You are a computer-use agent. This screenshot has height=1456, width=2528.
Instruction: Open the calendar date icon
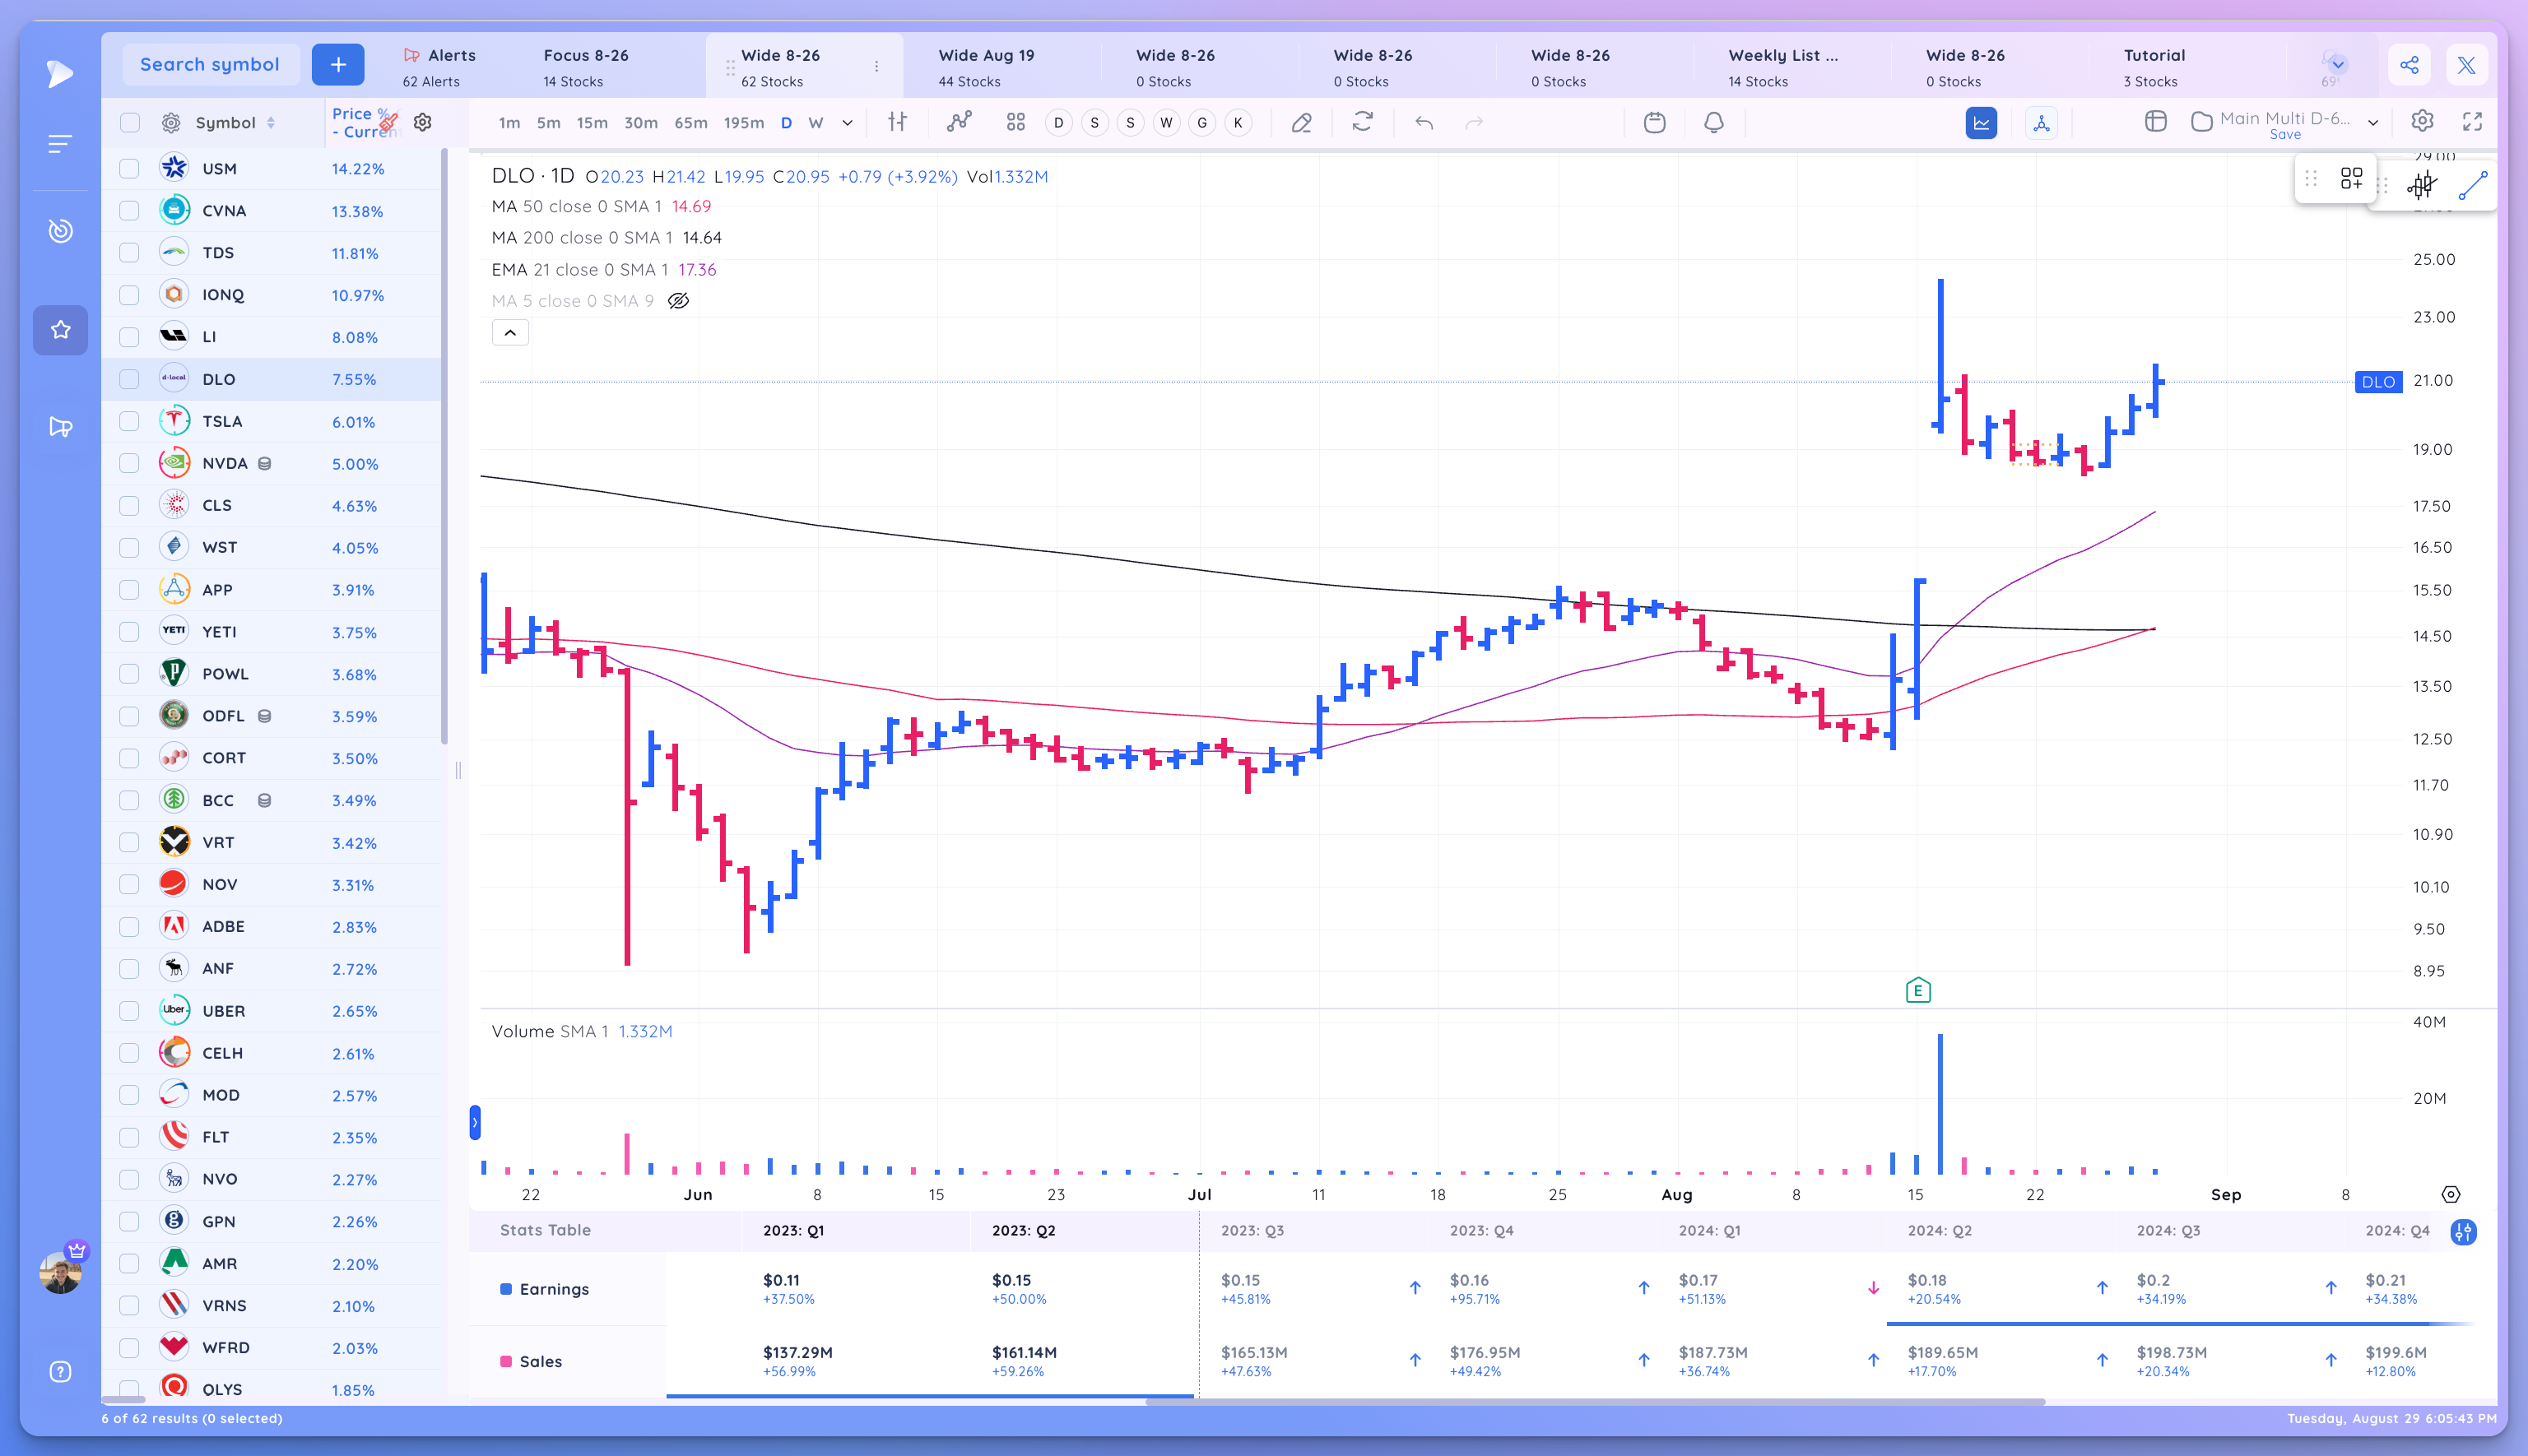[x=1655, y=122]
